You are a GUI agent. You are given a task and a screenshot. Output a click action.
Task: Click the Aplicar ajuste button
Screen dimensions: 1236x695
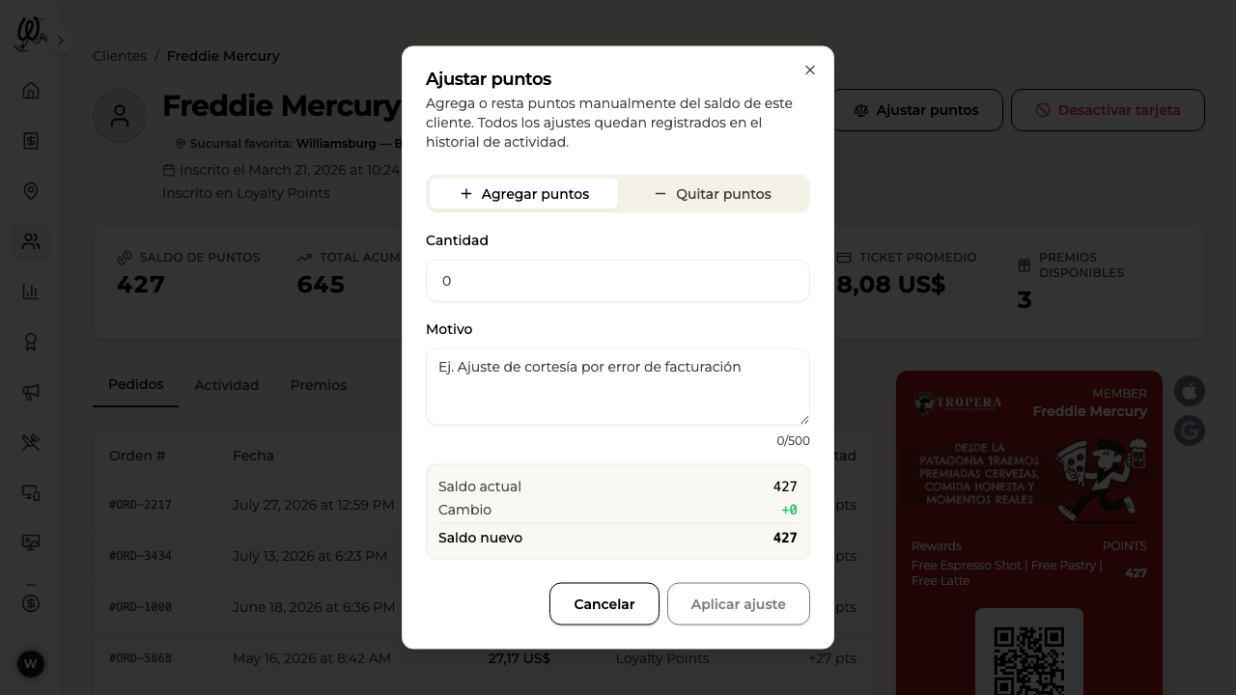point(739,604)
